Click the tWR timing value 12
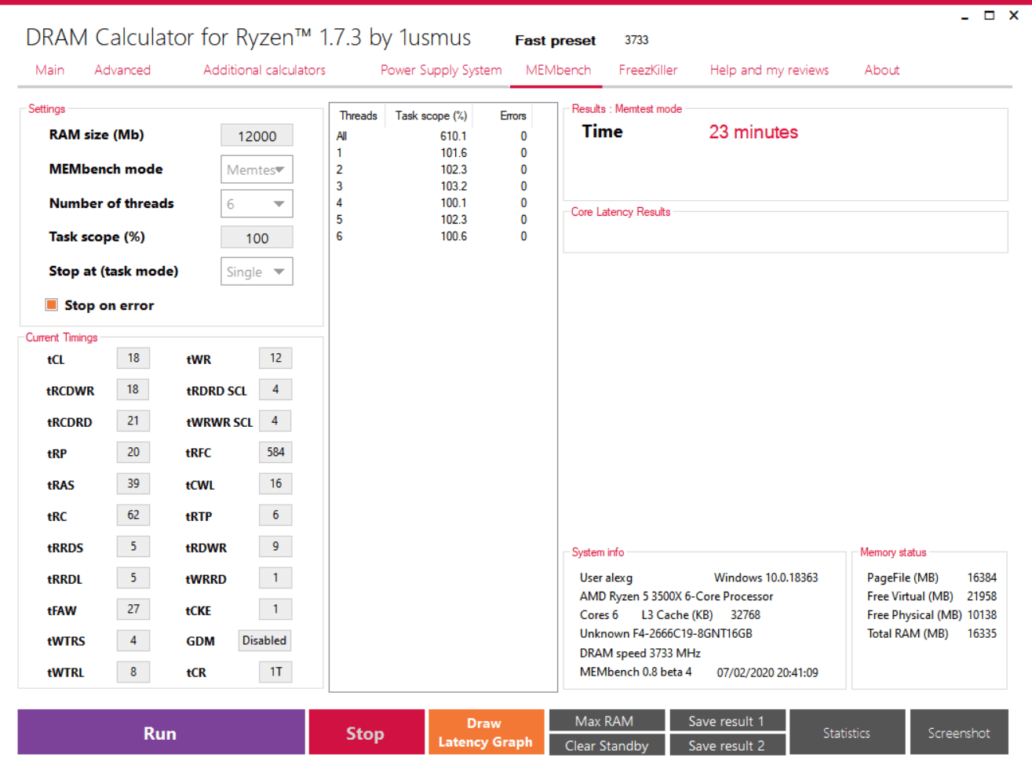Image resolution: width=1032 pixels, height=776 pixels. (275, 358)
